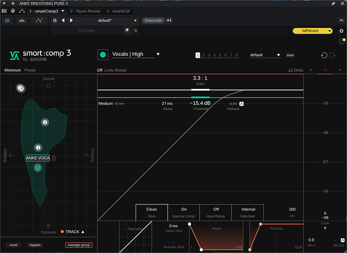Click the redo arrow icon
The image size is (347, 253).
[332, 55]
